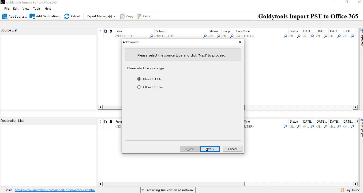Select the Outlook PST File option
This screenshot has width=363, height=193.
click(x=139, y=87)
